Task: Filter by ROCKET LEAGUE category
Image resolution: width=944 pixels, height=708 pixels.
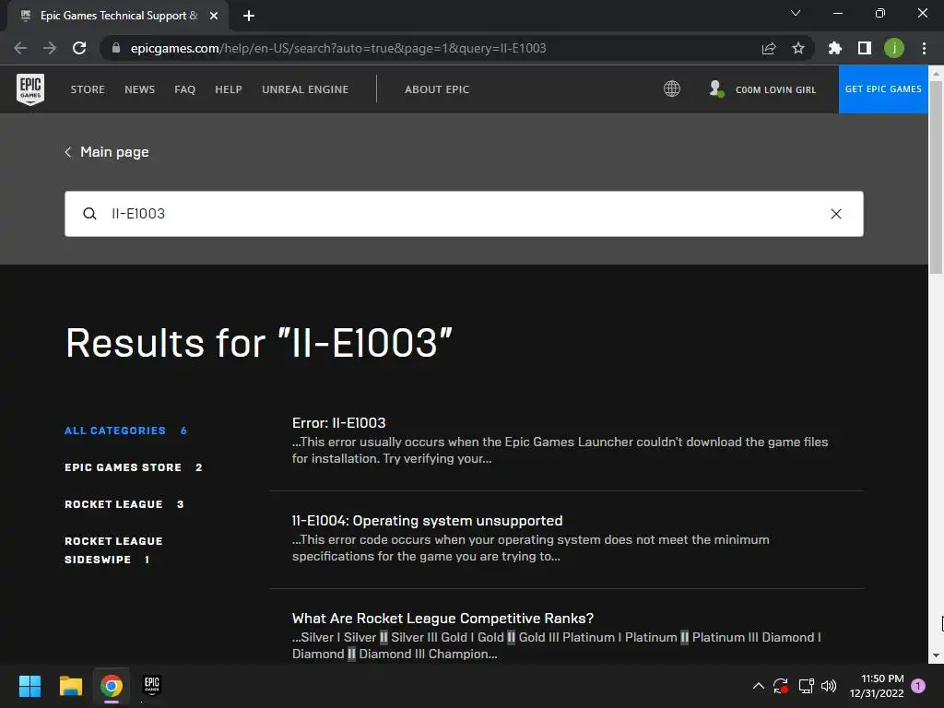Action: tap(124, 504)
